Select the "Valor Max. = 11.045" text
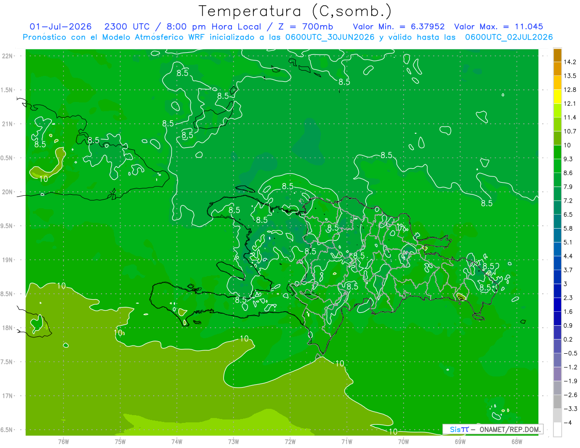Viewport: 580px width, 448px height. (499, 27)
